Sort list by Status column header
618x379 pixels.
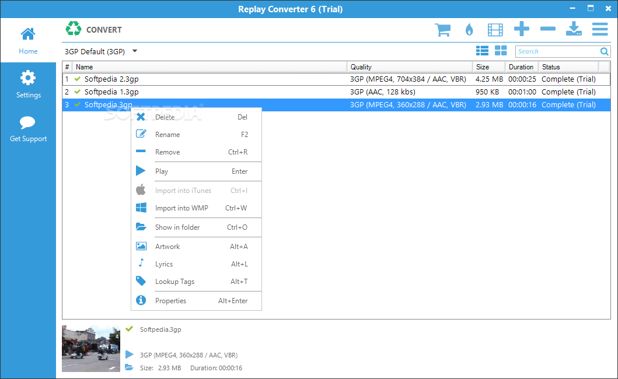569,67
